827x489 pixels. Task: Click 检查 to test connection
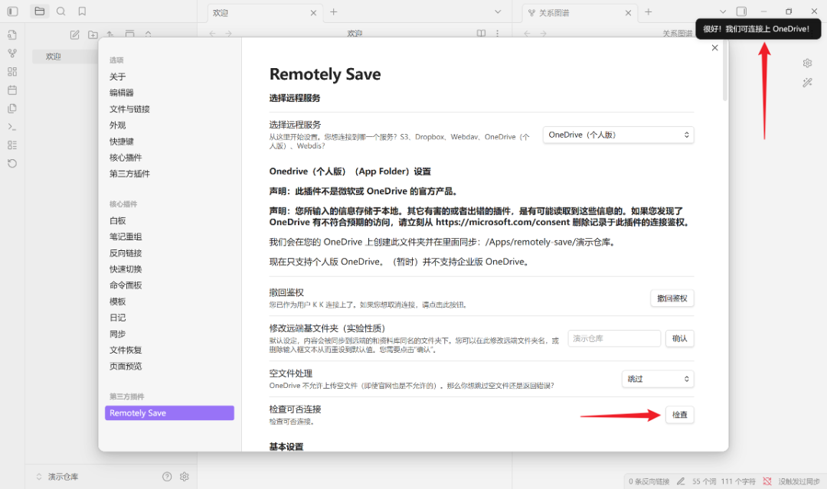coord(679,415)
